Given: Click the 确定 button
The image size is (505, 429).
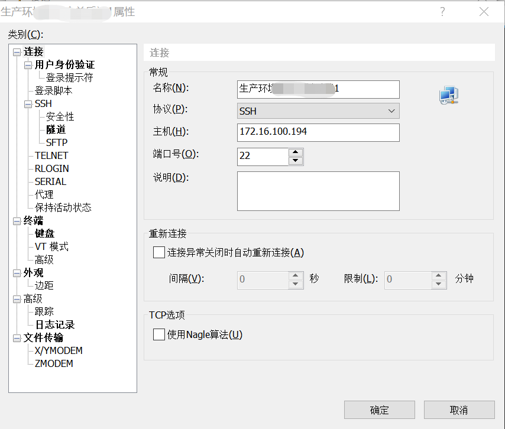Looking at the screenshot, I should [379, 409].
